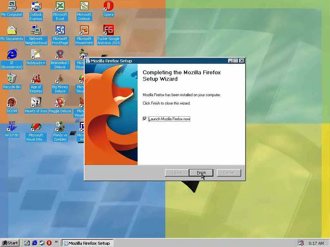Select the Age of Empires shortcut

[x=36, y=83]
